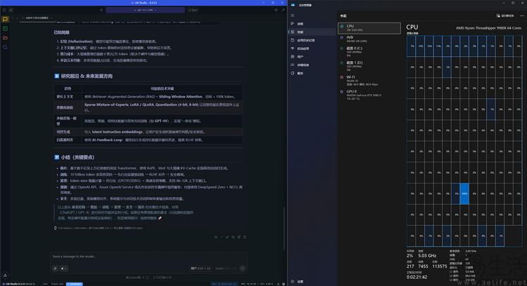Click the 小结（关键要点）heading
The image size is (527, 286).
pyautogui.click(x=77, y=157)
